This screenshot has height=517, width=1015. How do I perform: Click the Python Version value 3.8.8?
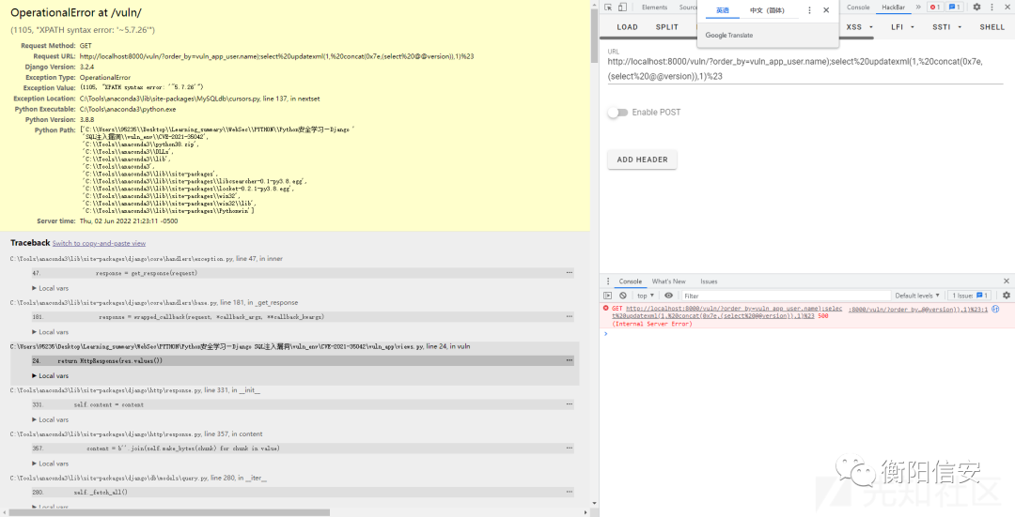86,119
